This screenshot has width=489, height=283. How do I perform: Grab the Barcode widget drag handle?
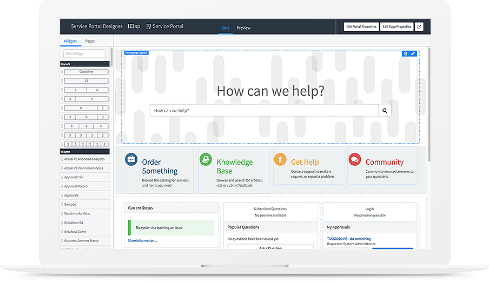(x=62, y=205)
